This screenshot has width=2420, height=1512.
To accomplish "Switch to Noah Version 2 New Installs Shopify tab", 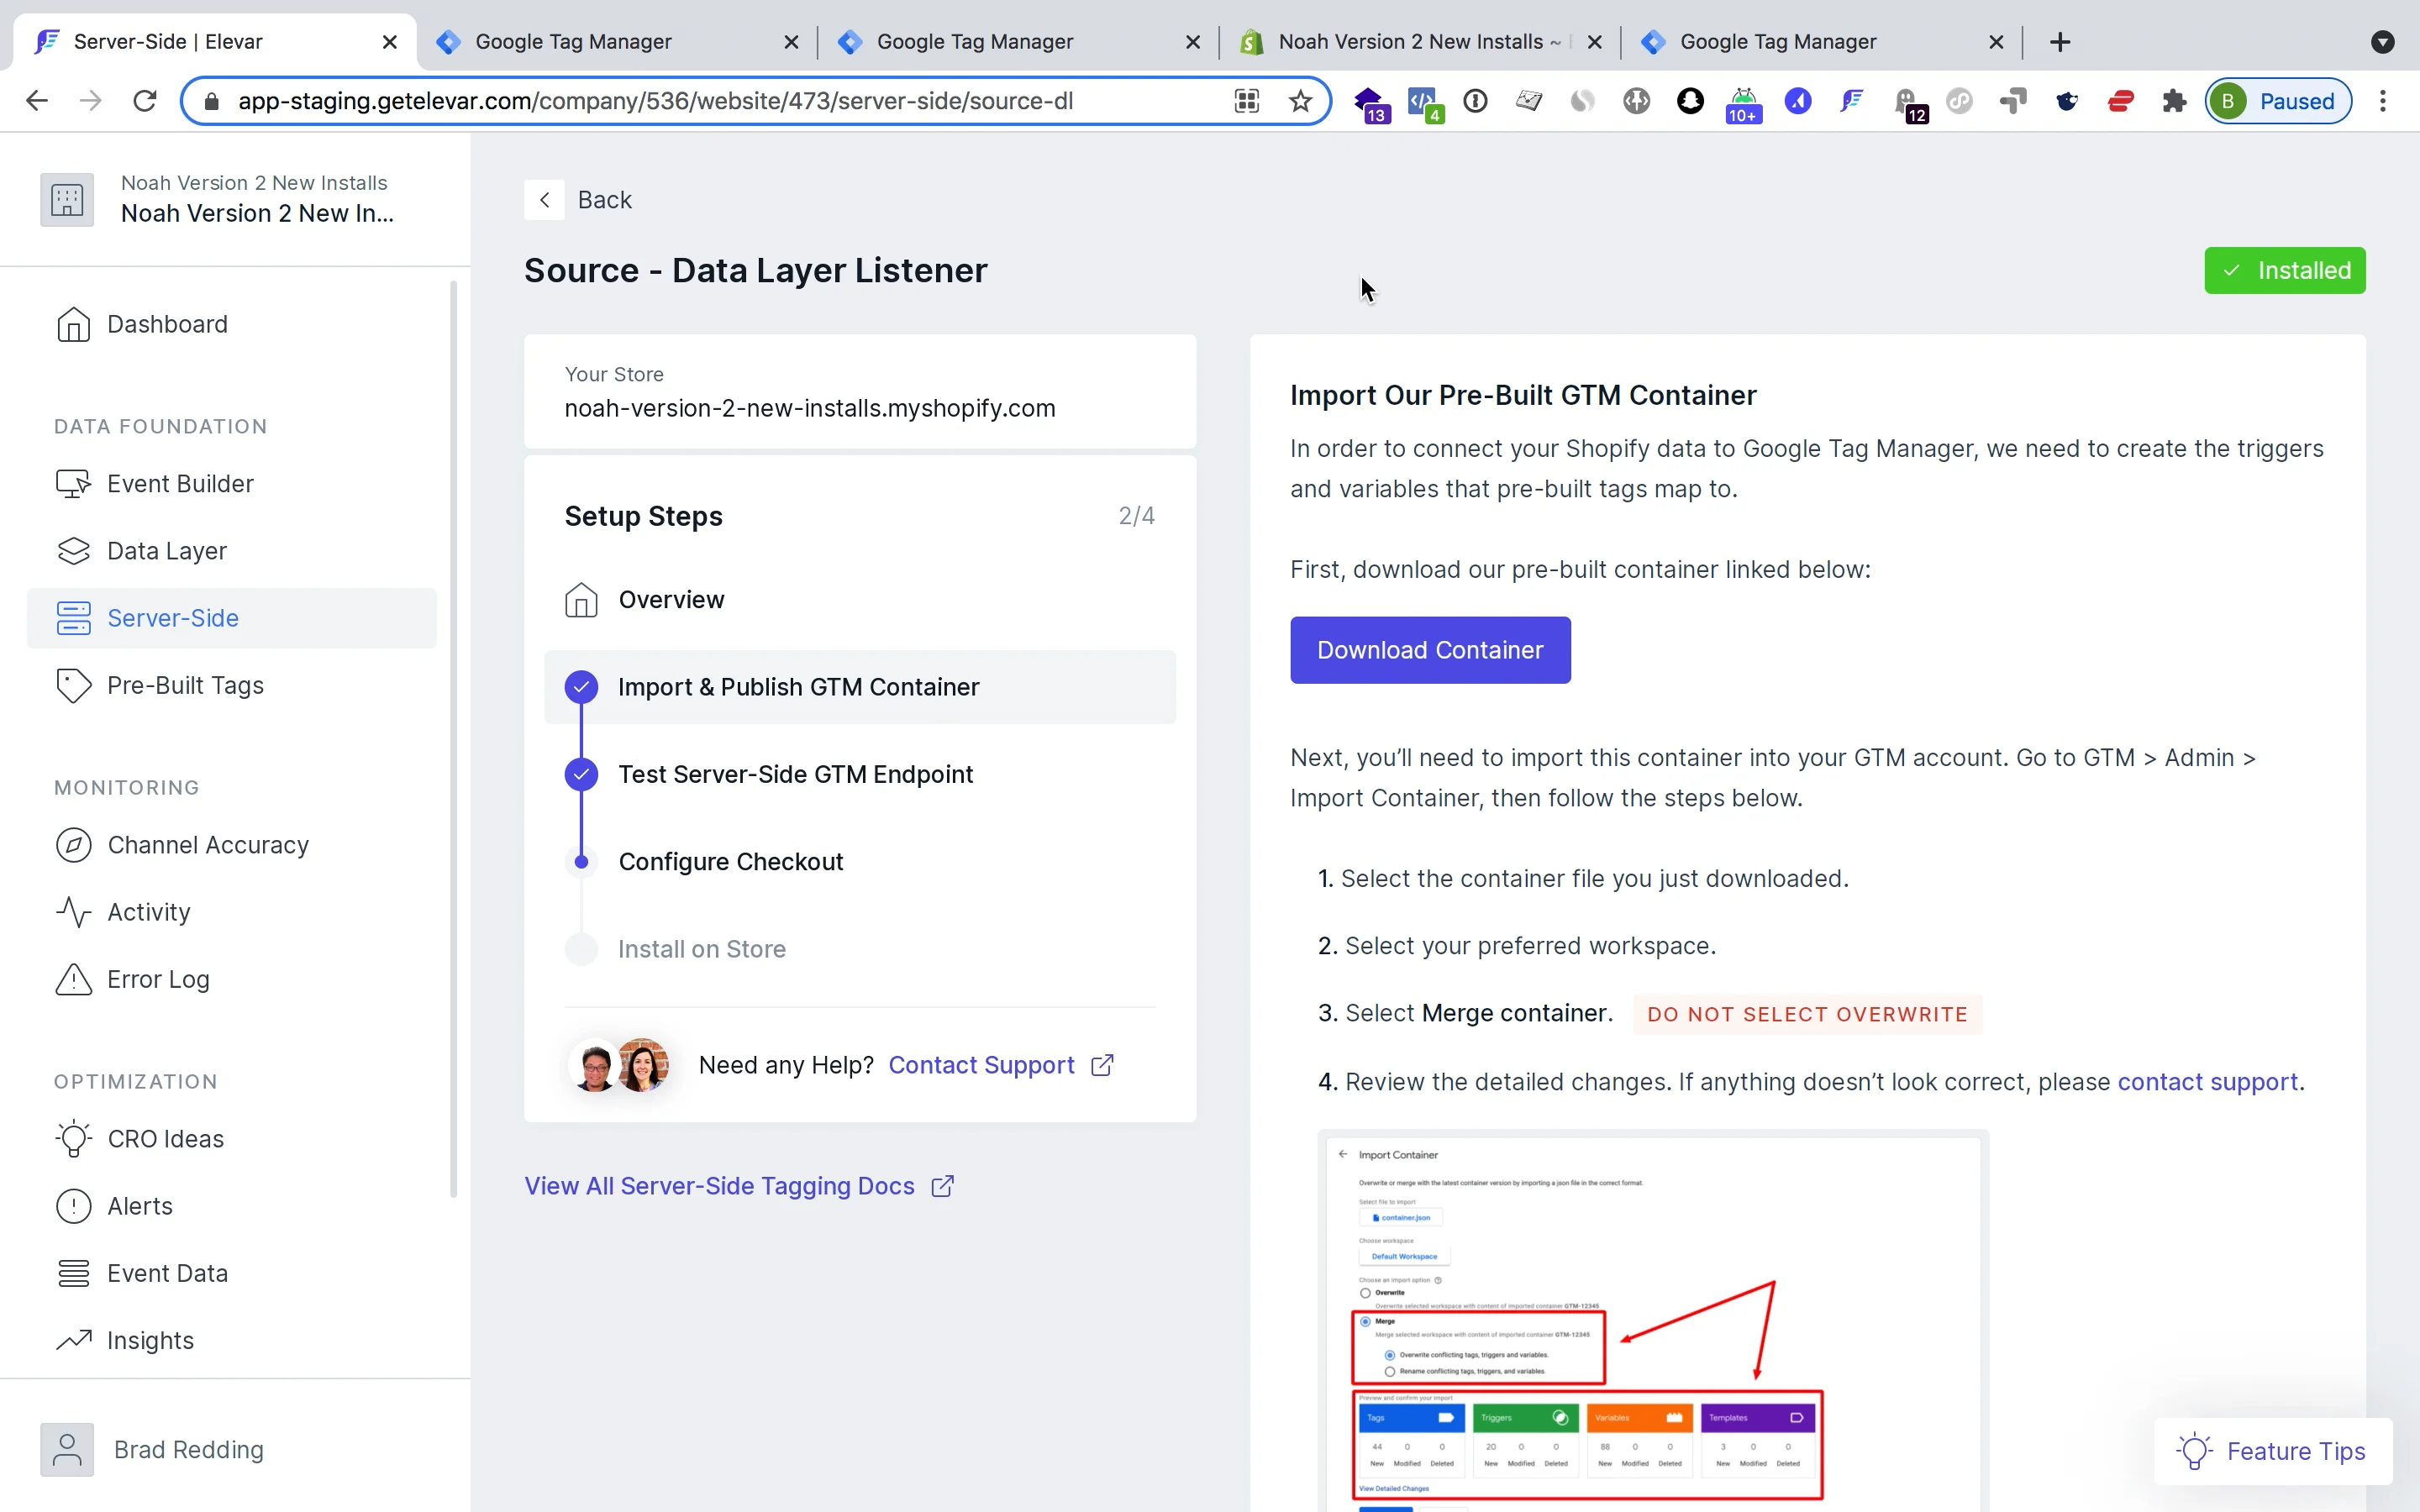I will point(1420,42).
